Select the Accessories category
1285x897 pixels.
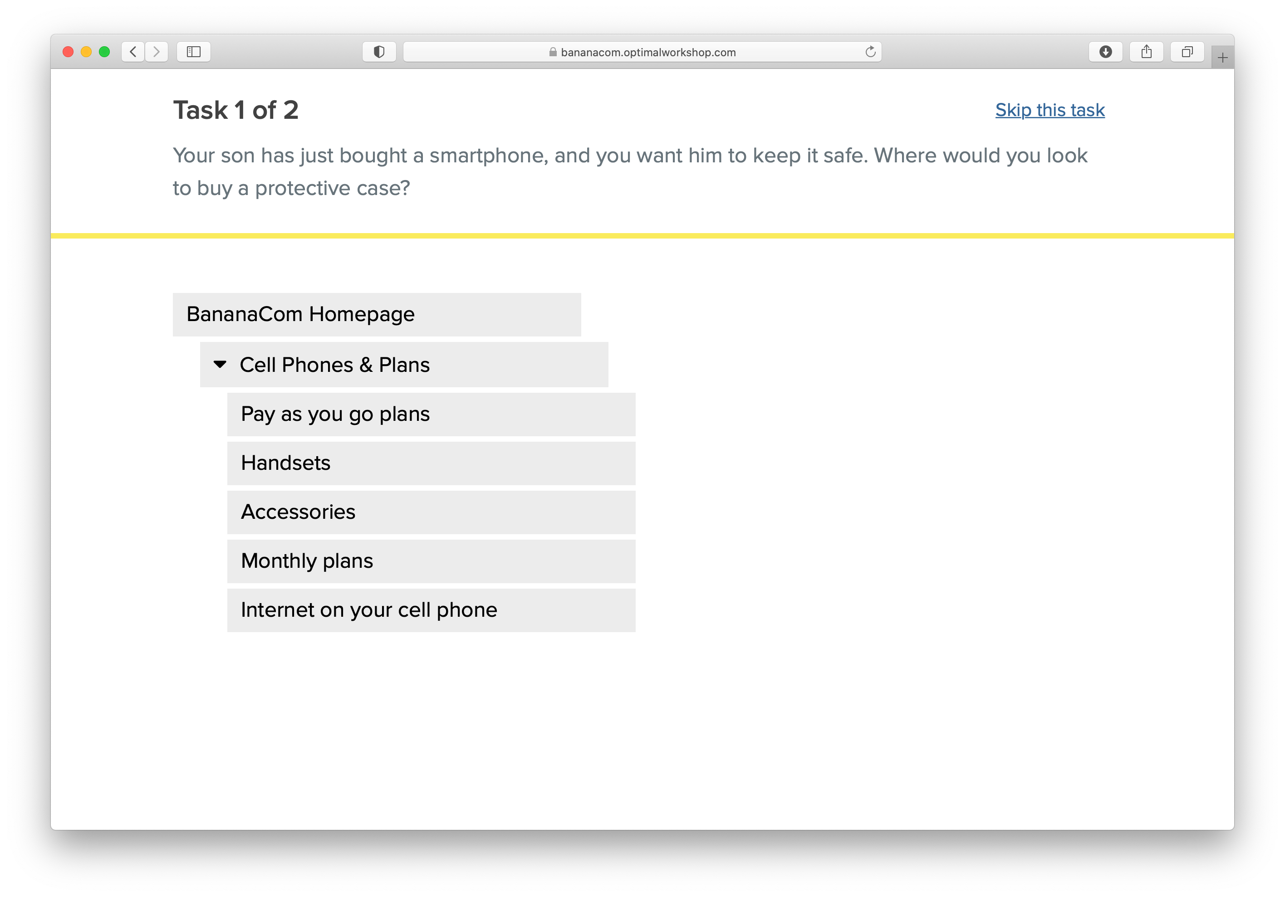[x=297, y=512]
